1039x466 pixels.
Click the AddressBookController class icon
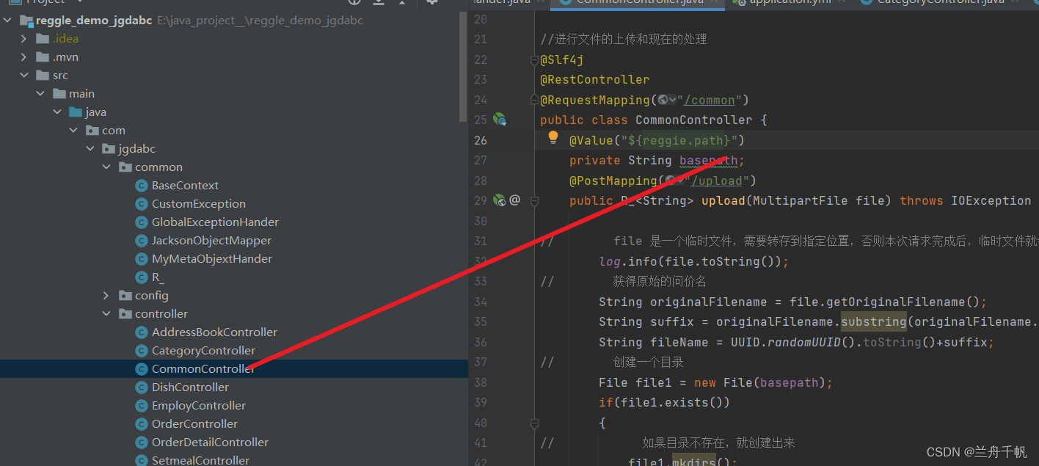click(x=142, y=332)
